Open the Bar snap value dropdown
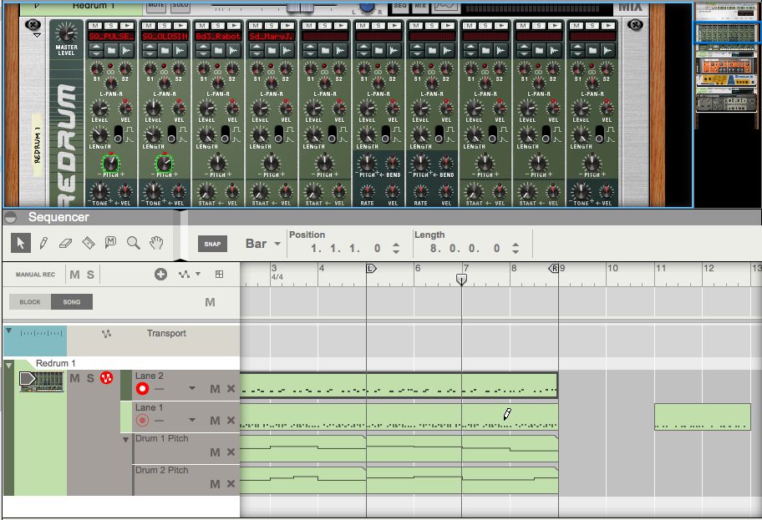The image size is (762, 520). [x=277, y=244]
